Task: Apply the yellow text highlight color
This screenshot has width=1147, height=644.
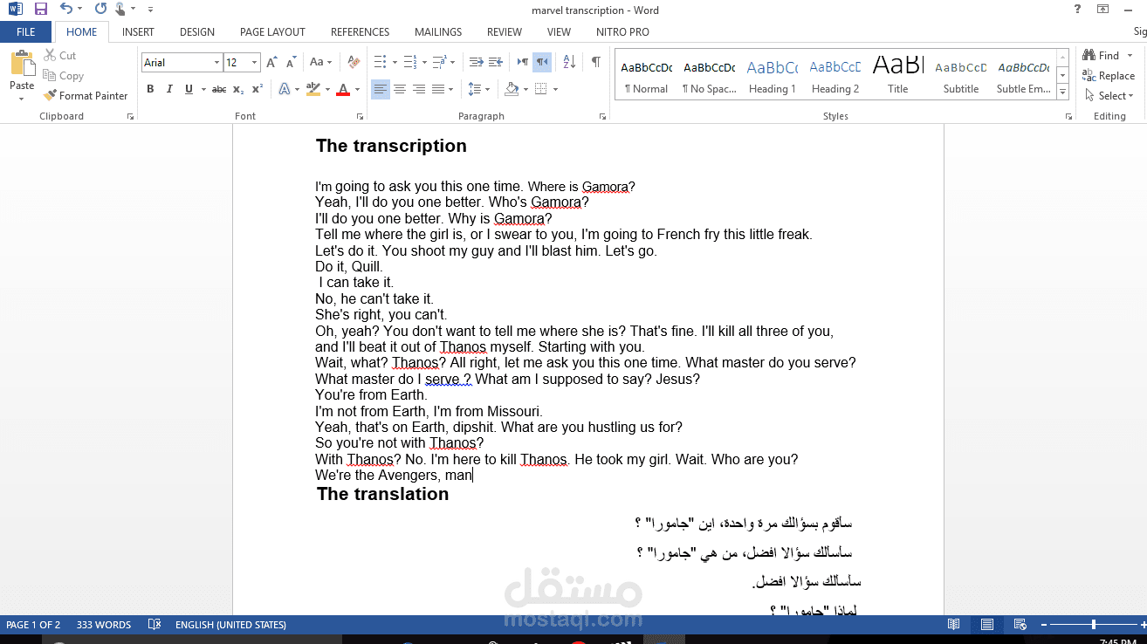Action: pyautogui.click(x=313, y=89)
